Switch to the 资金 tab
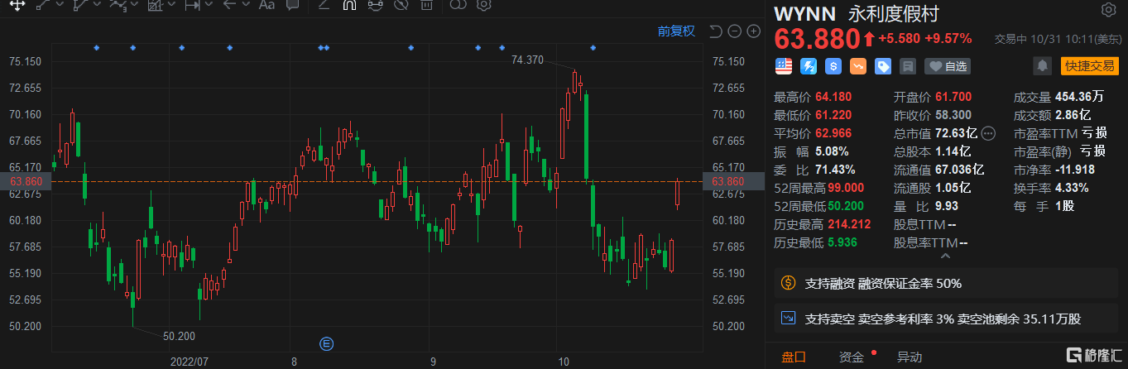 852,357
